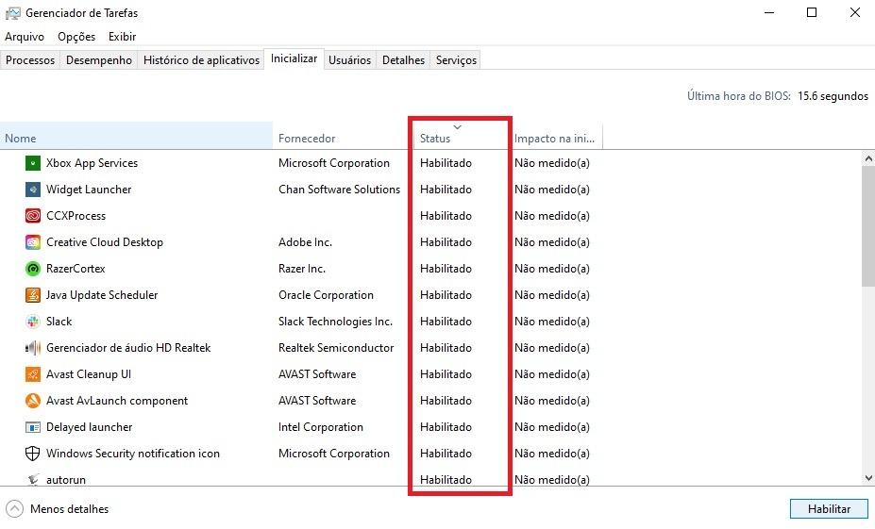The image size is (875, 529).
Task: Click the vertical scrollbar thumb
Action: pos(868,225)
